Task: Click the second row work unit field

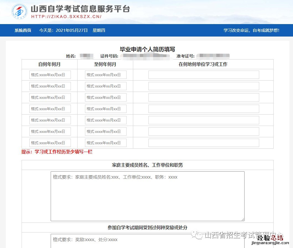Action: (x=204, y=86)
